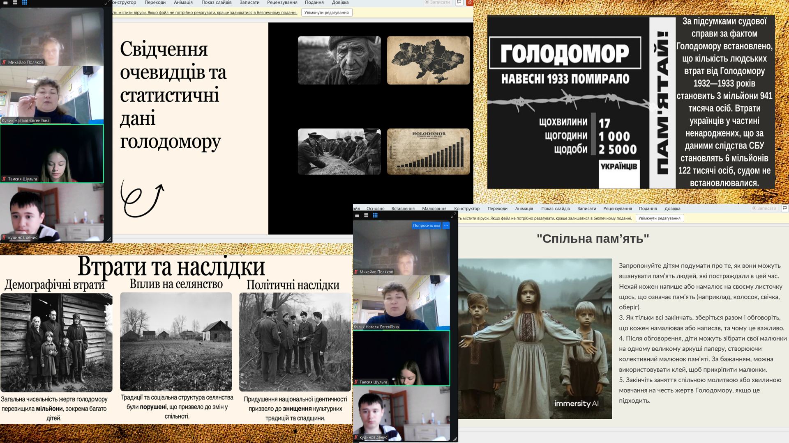Click grid view icon above Попросить вкл

[375, 215]
